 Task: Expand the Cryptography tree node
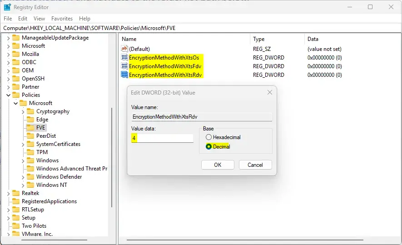coord(23,112)
